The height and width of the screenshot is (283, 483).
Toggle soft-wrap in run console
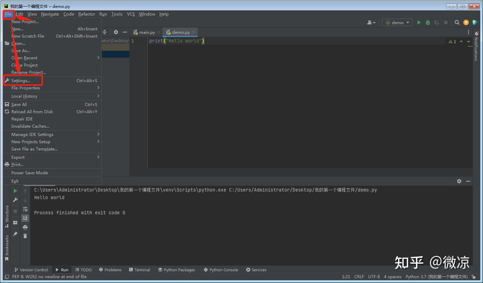[25, 209]
